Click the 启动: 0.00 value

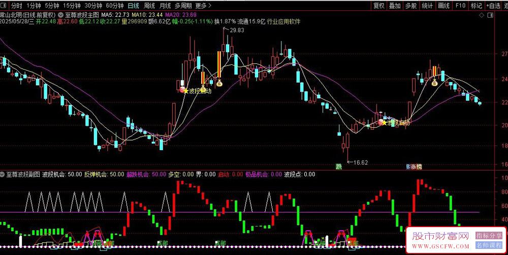230,174
